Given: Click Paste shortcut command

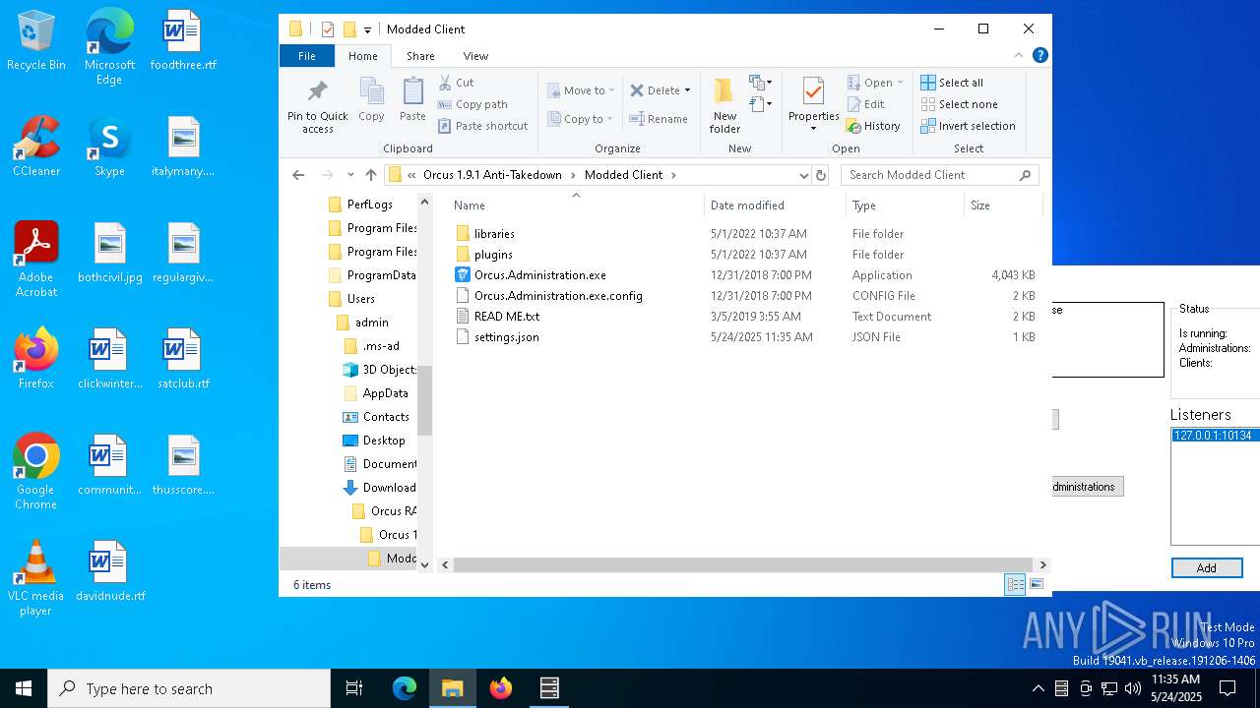Looking at the screenshot, I should 482,126.
